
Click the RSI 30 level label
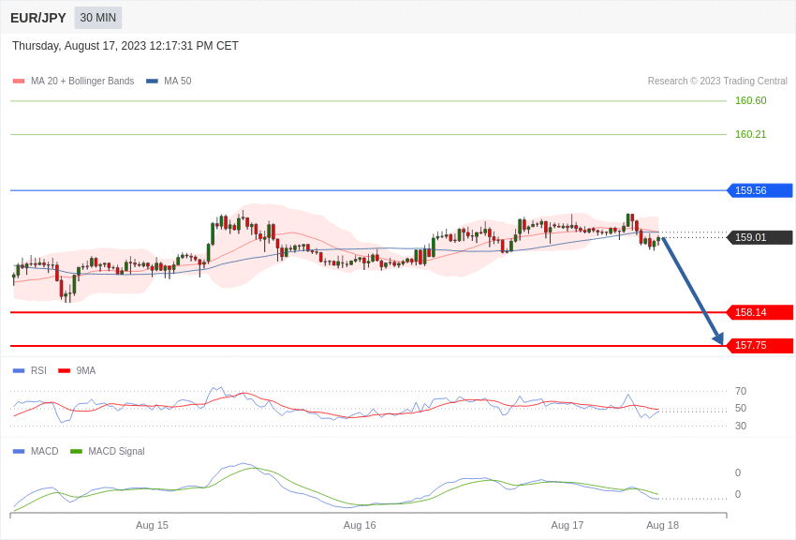pyautogui.click(x=741, y=426)
